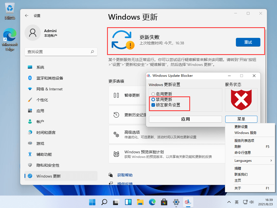Click the search magnifier in 查找设置 box
Viewport: 277px width, 208px height.
pos(92,52)
